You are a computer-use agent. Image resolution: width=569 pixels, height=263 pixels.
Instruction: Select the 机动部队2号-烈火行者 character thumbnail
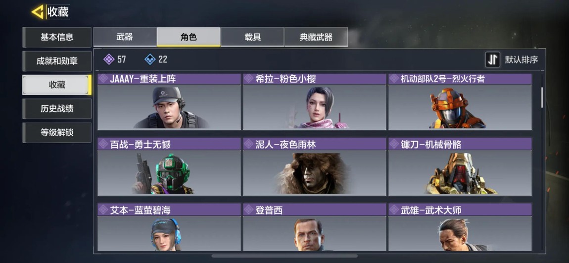click(460, 107)
